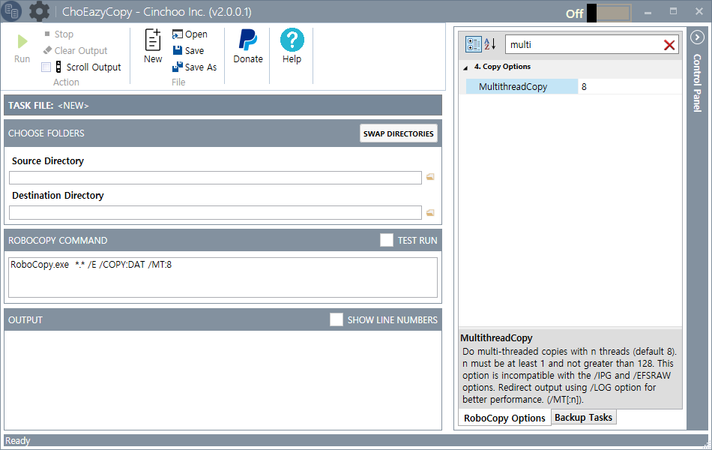Save the current task file
The height and width of the screenshot is (450, 712).
click(x=188, y=50)
